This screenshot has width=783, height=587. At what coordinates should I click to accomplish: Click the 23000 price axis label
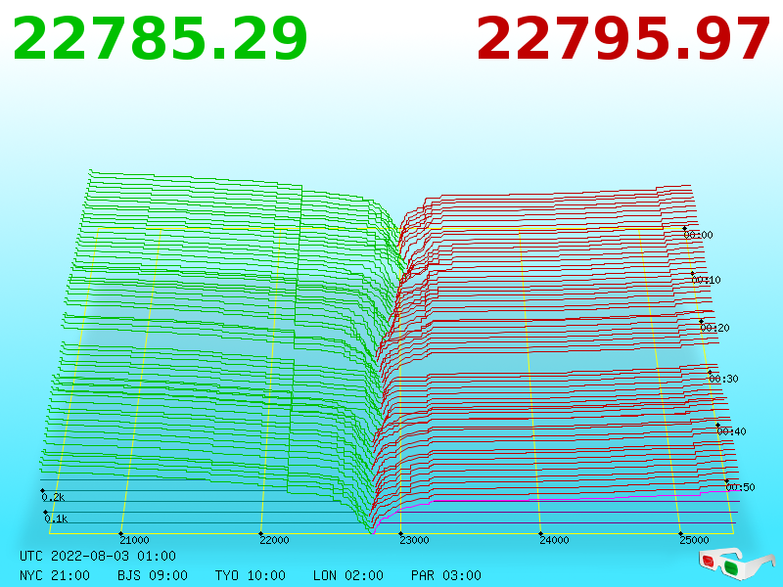click(x=414, y=540)
